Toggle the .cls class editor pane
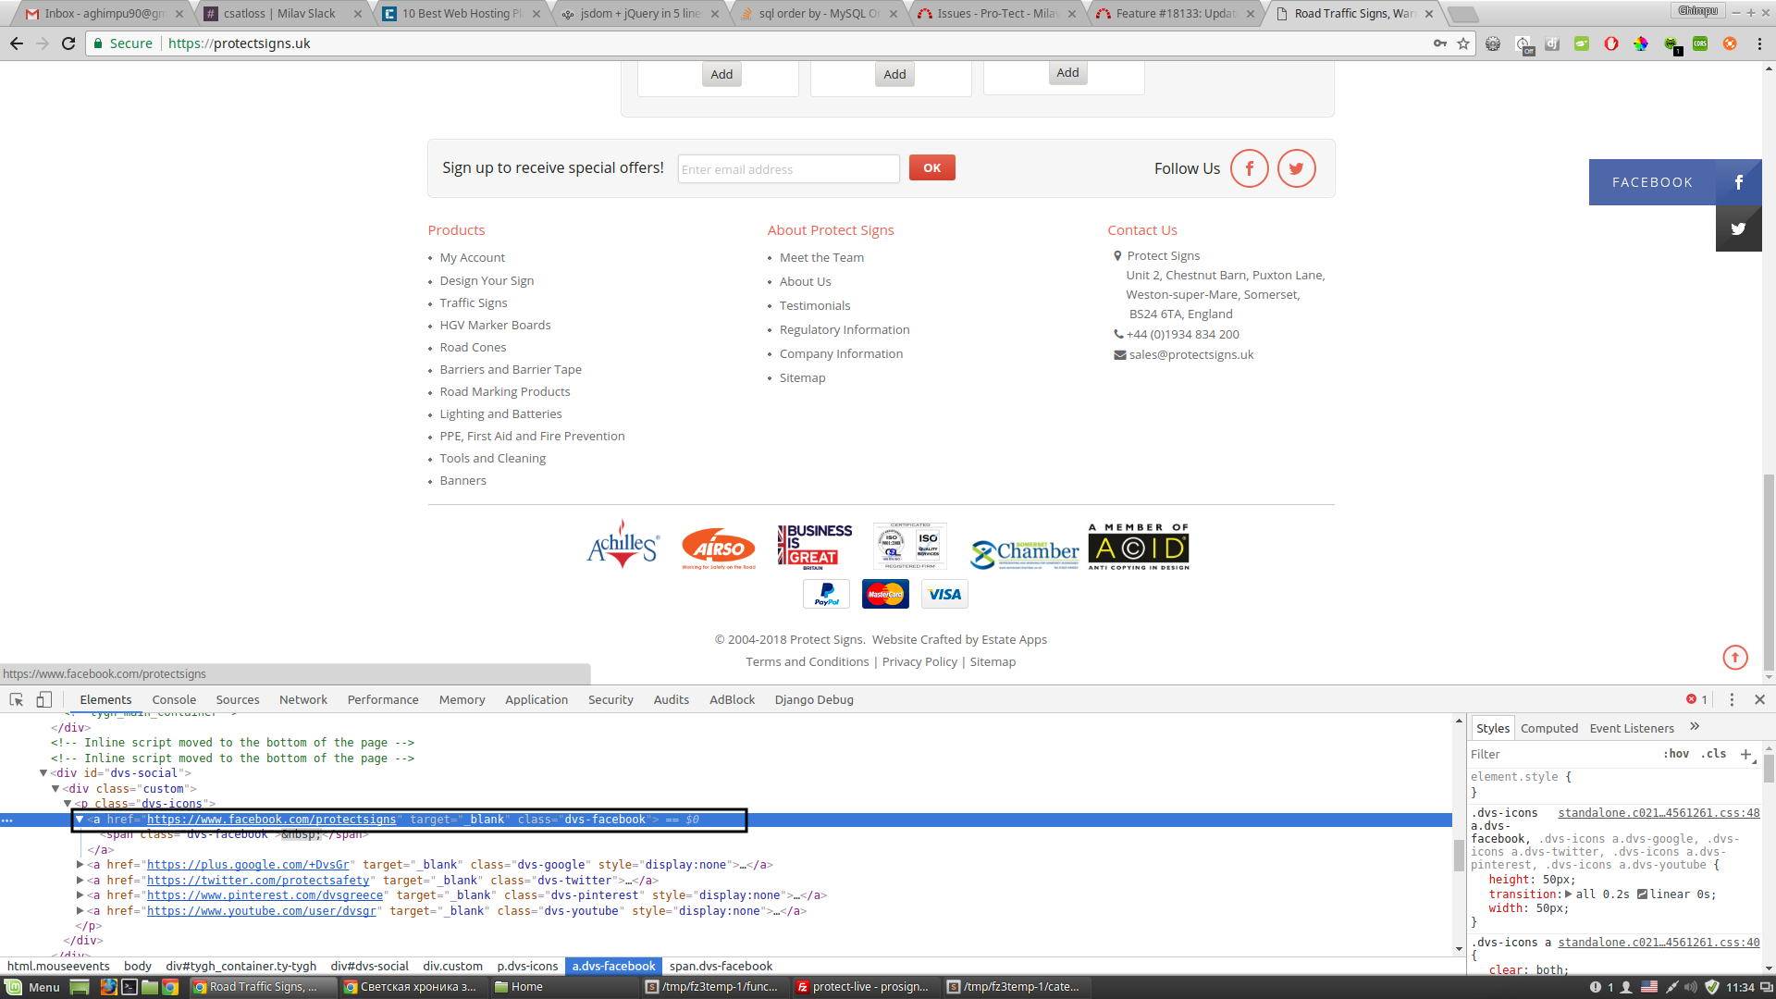This screenshot has height=999, width=1776. 1713,754
